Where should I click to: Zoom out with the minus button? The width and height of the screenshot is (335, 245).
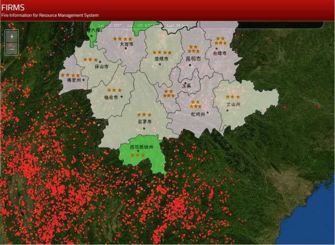[12, 48]
